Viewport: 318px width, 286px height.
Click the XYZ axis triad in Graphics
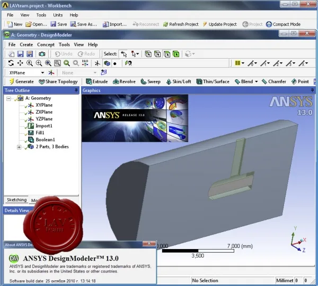299,240
